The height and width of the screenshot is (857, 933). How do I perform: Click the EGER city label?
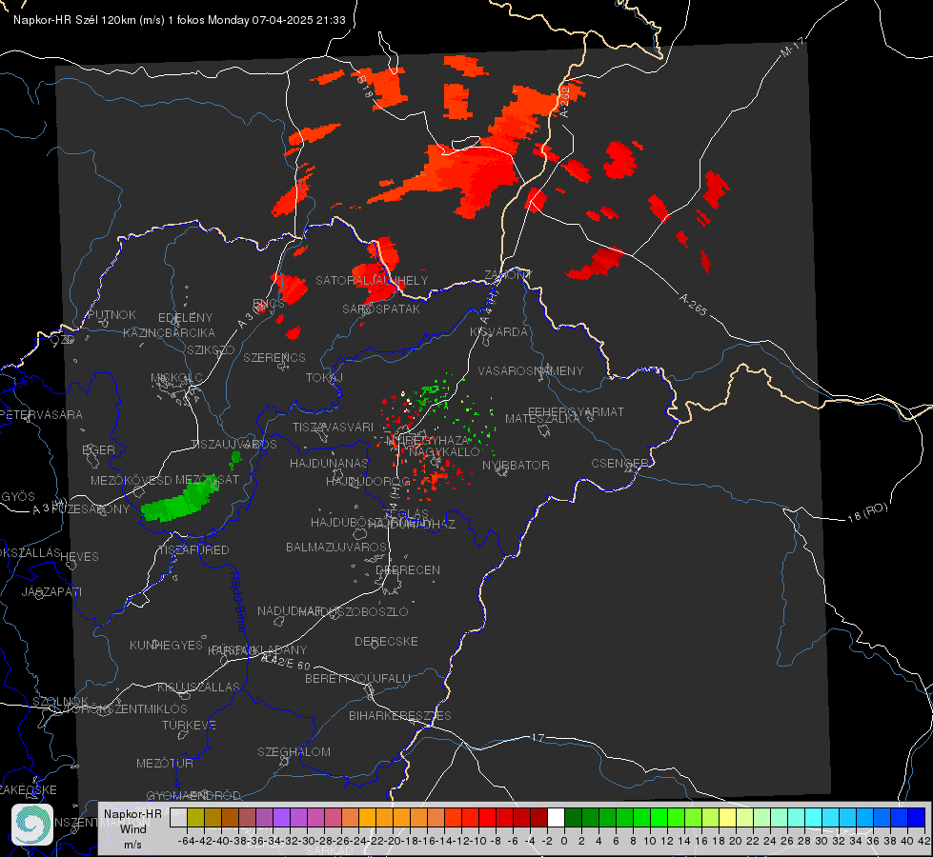coord(98,450)
